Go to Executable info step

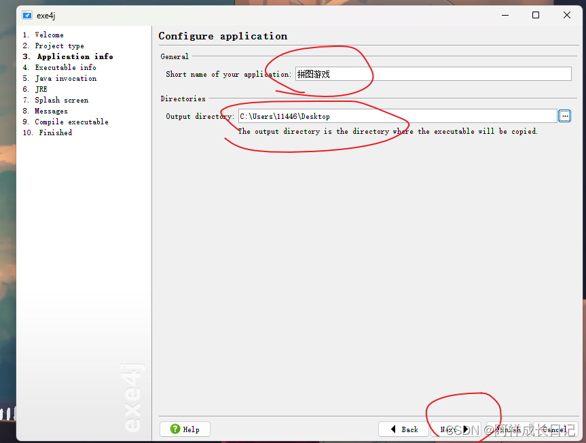coord(65,67)
